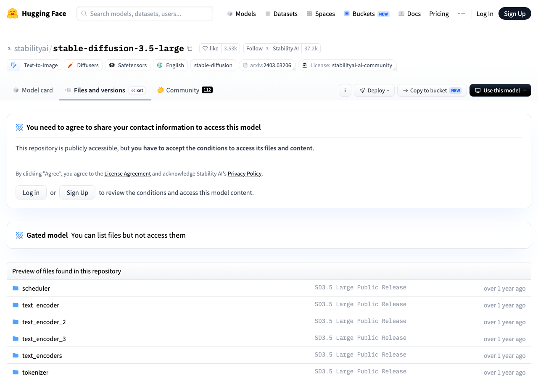Open the tokenizer folder name
This screenshot has width=538, height=378.
(35, 372)
